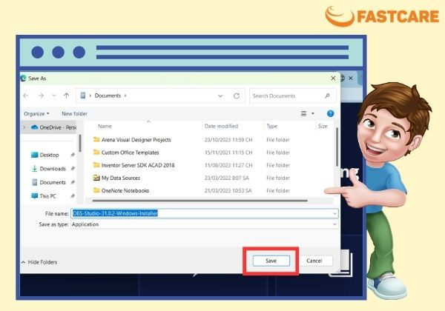445x311 pixels.
Task: Click the This PC monitor icon
Action: 34,196
